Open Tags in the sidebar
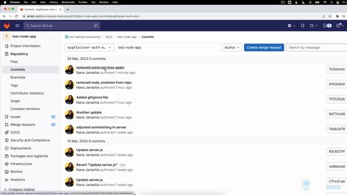Image resolution: width=347 pixels, height=195 pixels. click(14, 86)
